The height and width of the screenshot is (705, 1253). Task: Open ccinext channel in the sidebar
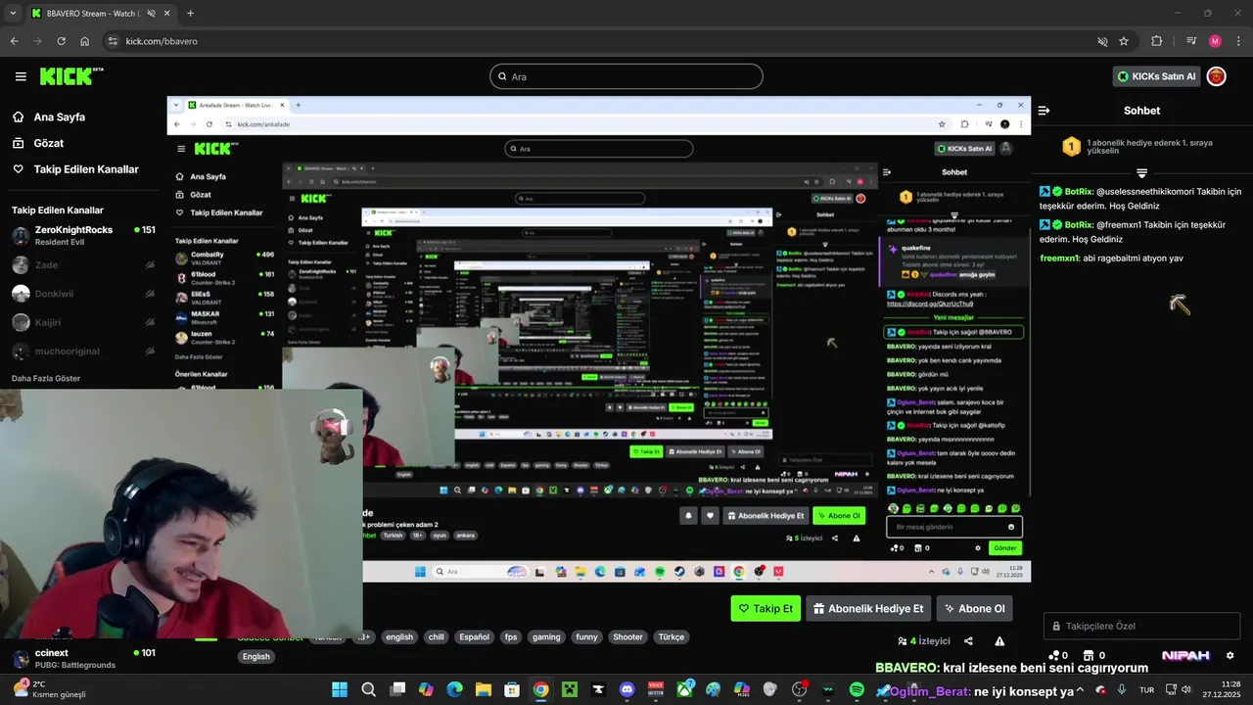point(83,658)
